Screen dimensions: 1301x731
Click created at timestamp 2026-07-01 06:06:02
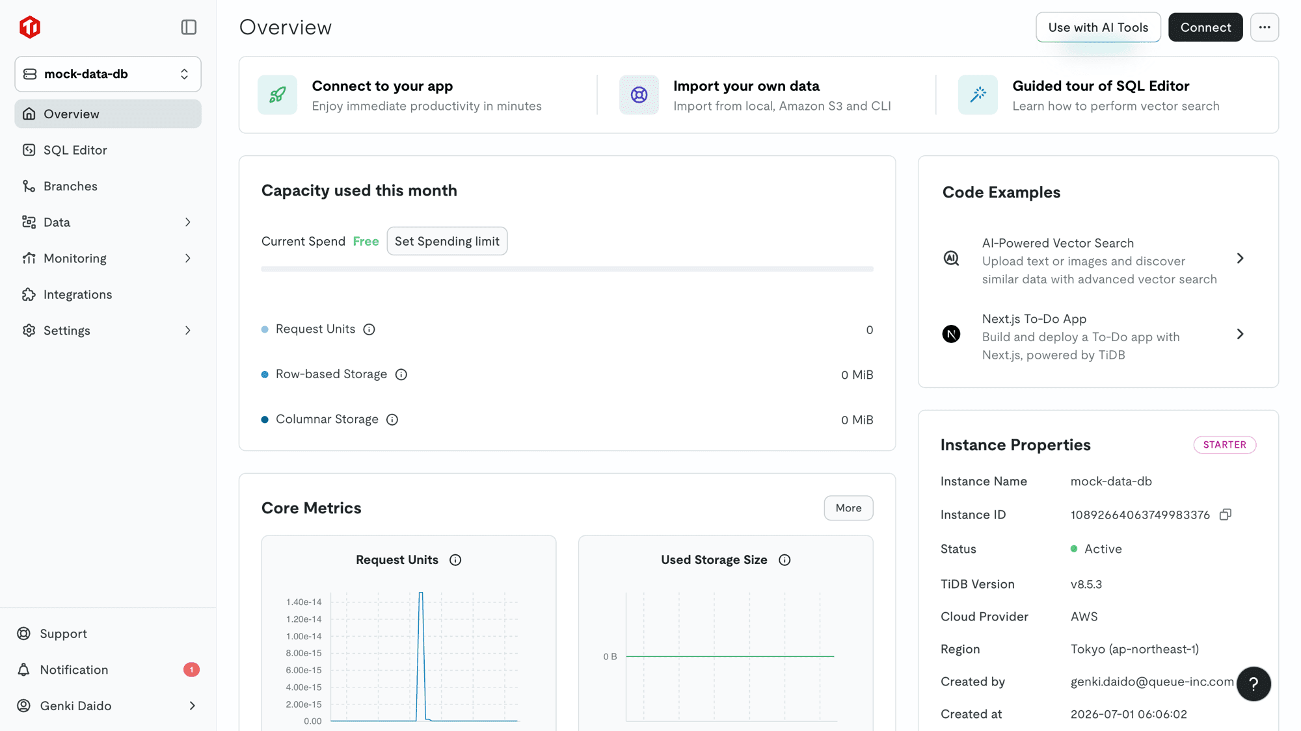(x=1129, y=714)
